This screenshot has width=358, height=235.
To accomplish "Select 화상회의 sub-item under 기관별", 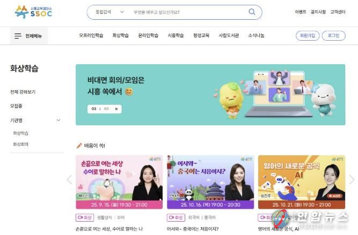I will (x=20, y=144).
